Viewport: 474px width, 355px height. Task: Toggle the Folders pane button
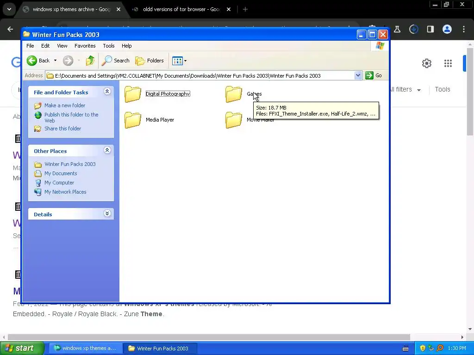point(150,61)
